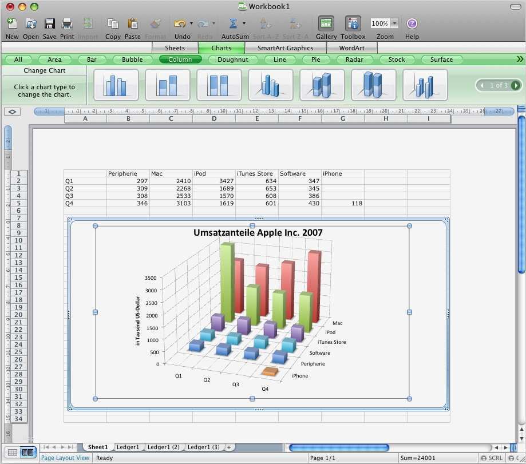Click the chart title Umsatzanteile Apple Inc. 2007
Image resolution: width=526 pixels, height=464 pixels.
point(258,233)
